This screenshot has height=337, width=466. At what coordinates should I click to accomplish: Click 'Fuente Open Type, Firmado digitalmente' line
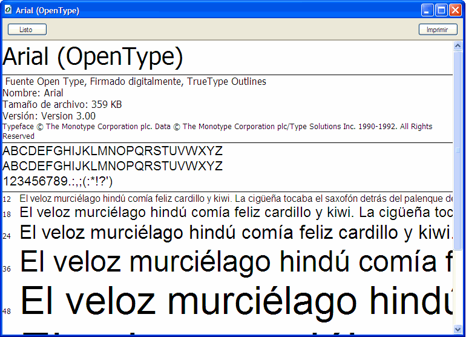pos(136,82)
